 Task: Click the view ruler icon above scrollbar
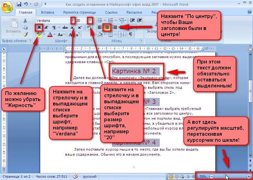pos(250,49)
